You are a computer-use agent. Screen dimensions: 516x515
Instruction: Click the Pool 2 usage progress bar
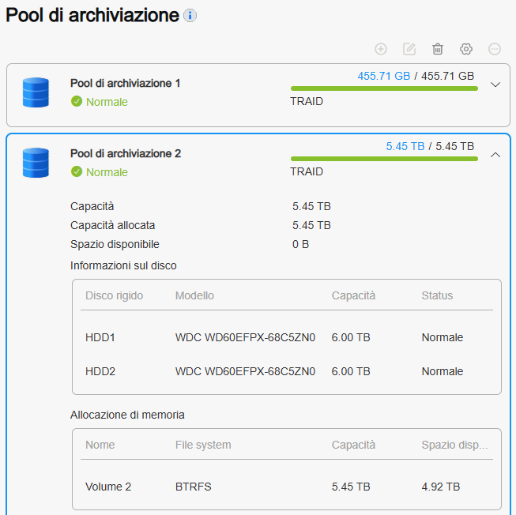coord(384,159)
